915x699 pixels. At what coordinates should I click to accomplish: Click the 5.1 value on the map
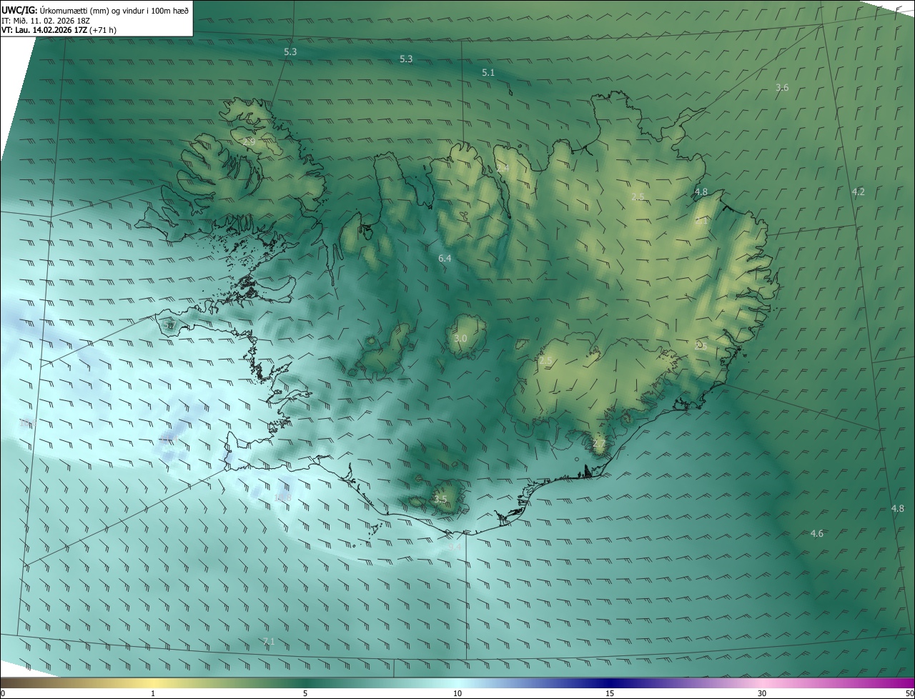tap(488, 72)
